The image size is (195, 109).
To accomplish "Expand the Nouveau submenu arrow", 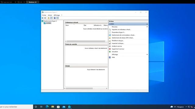I will 147,27.
